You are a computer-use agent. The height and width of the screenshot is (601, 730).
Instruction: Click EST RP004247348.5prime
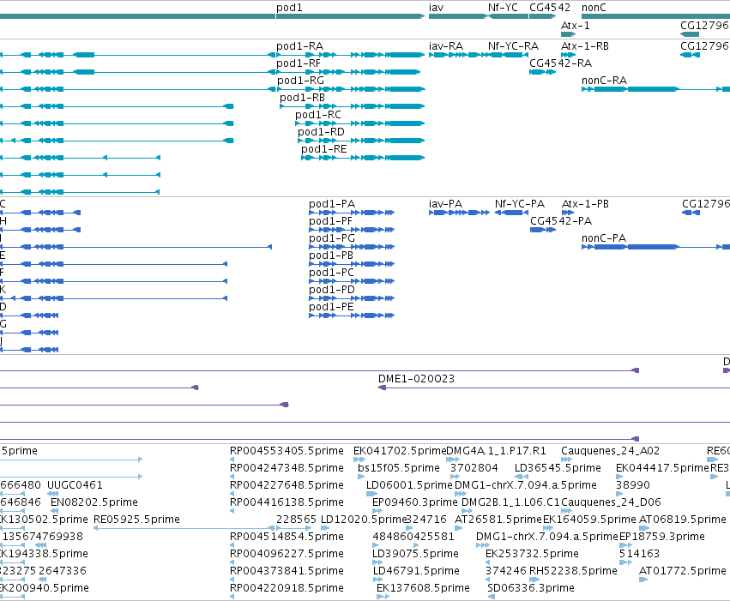pyautogui.click(x=287, y=468)
